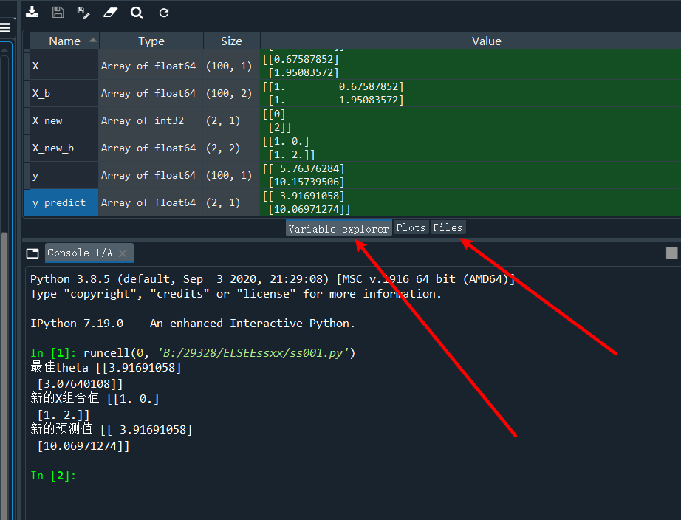Open the console options square button
This screenshot has height=520, width=681.
pyautogui.click(x=671, y=253)
